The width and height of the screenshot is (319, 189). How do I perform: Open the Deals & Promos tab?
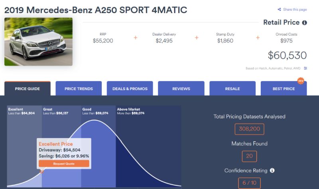[x=130, y=88]
